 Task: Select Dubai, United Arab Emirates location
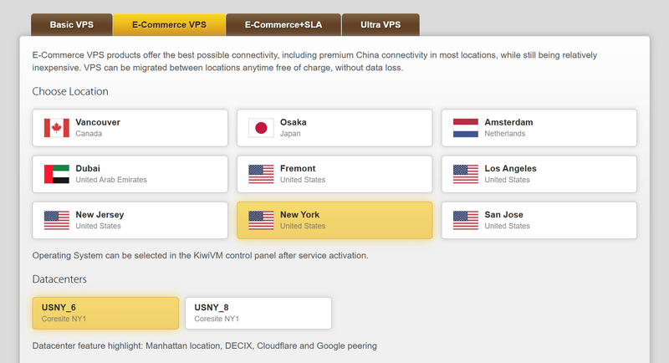tap(130, 174)
